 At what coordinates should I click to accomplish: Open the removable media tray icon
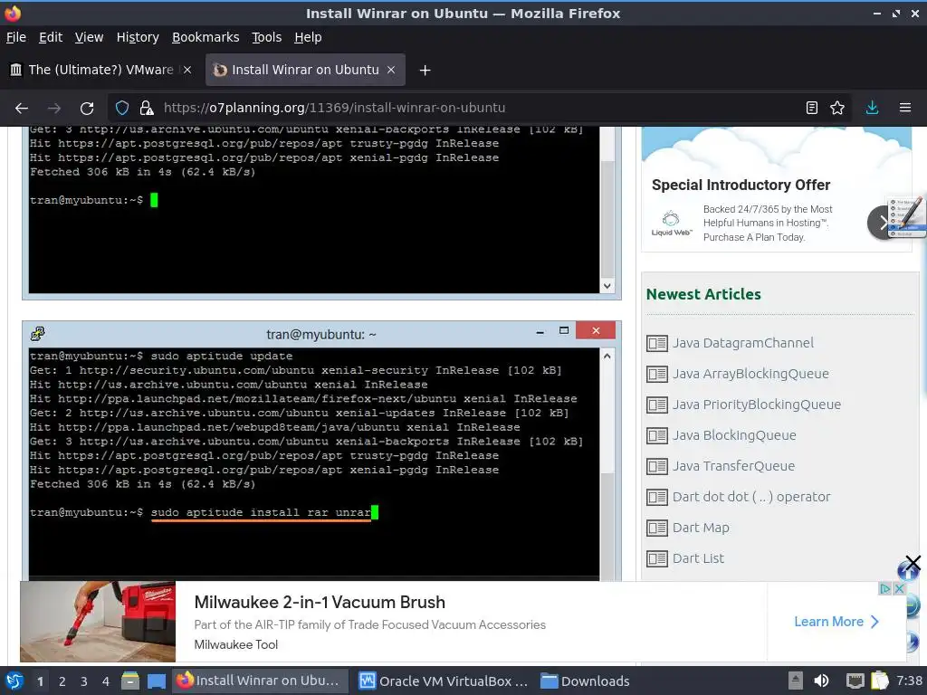pyautogui.click(x=796, y=681)
